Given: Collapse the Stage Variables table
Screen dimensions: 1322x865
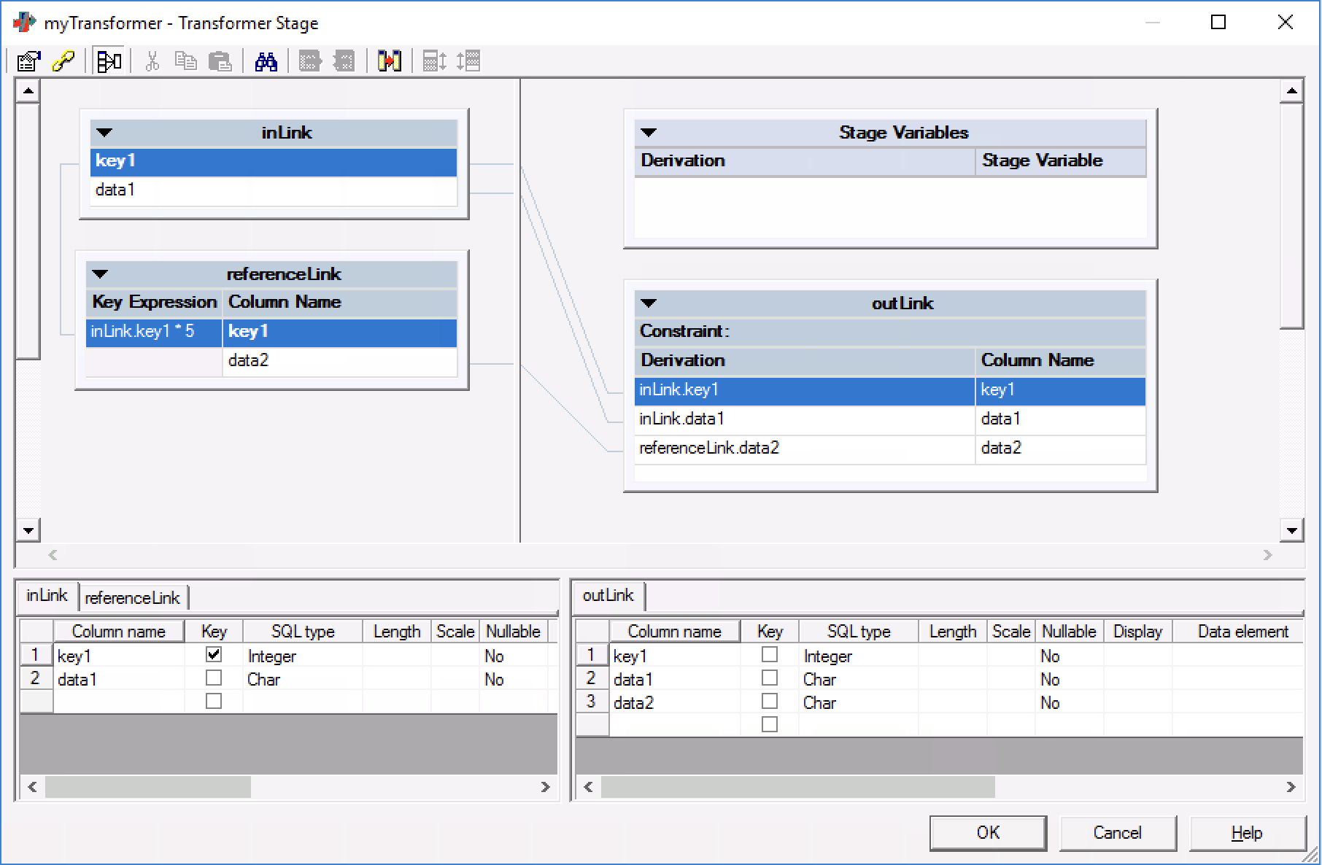Looking at the screenshot, I should 649,133.
